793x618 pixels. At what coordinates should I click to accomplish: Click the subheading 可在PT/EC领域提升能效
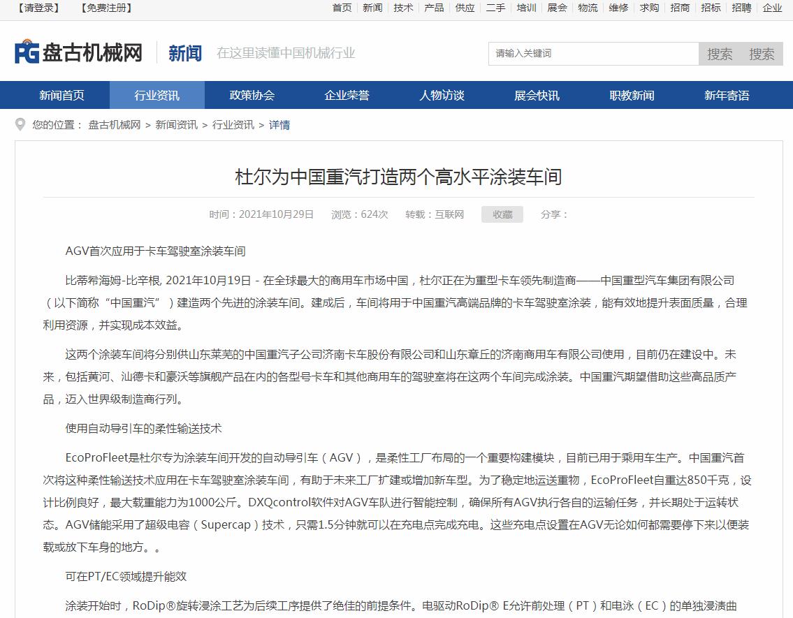tap(126, 577)
